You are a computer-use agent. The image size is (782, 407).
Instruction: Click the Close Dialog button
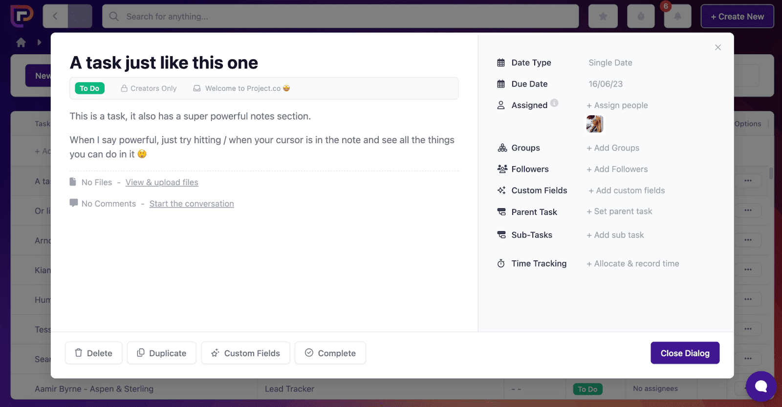tap(685, 353)
